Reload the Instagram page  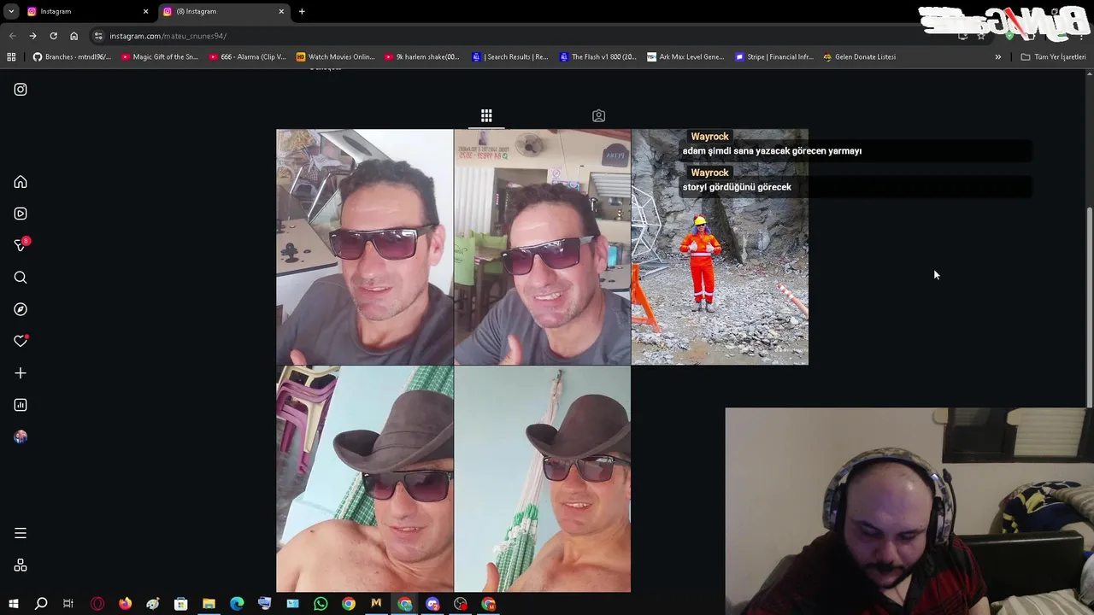tap(53, 36)
